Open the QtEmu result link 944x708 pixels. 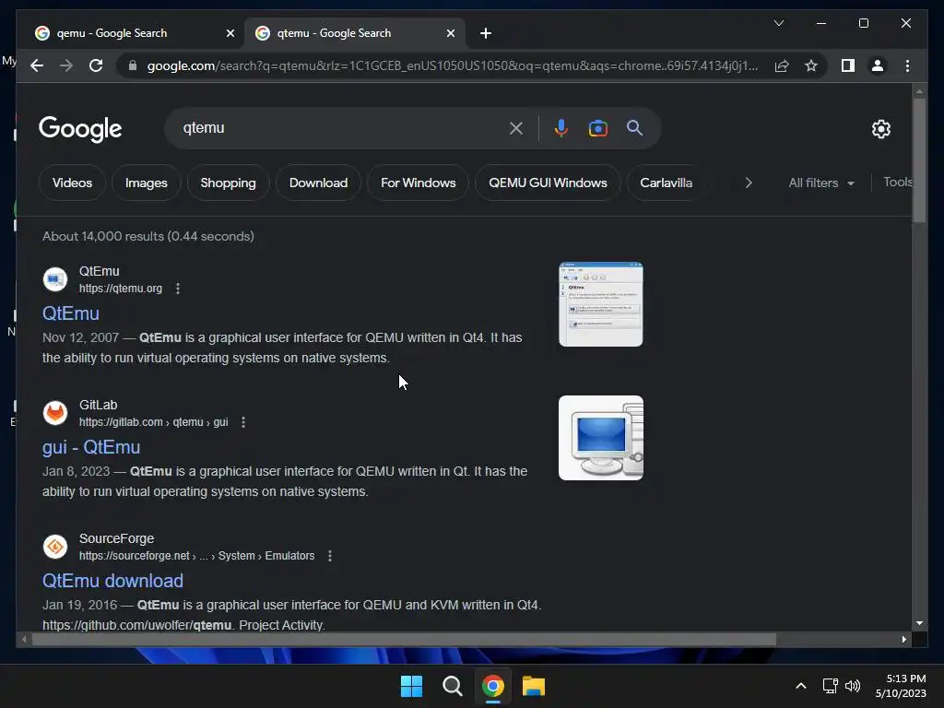pyautogui.click(x=71, y=313)
